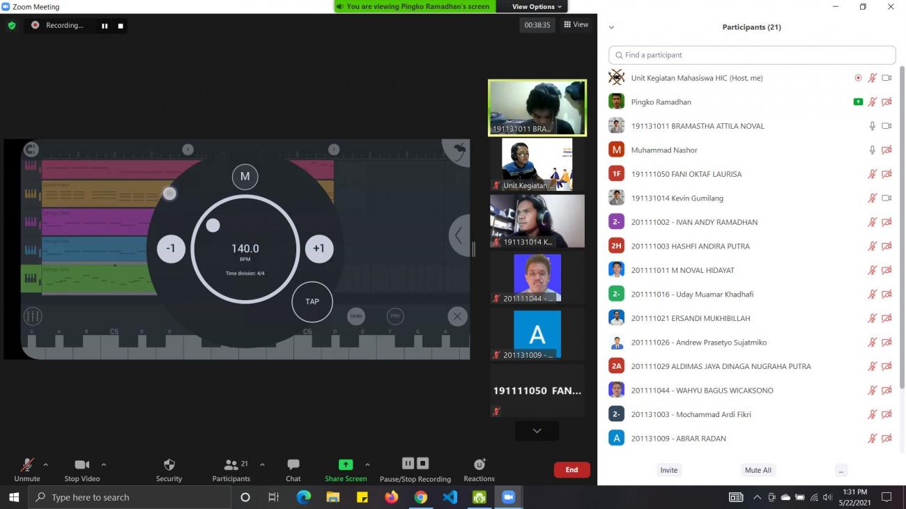Open the View layout menu
The height and width of the screenshot is (509, 906).
point(576,24)
